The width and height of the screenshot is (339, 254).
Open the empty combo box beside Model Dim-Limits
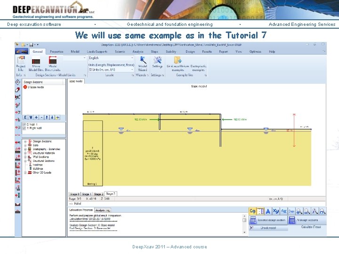click(x=74, y=58)
